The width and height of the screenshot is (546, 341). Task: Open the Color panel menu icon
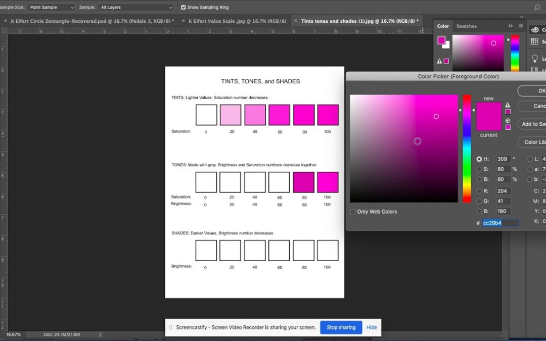pyautogui.click(x=521, y=26)
